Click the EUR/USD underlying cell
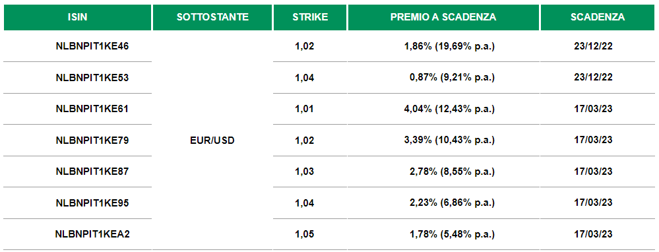This screenshot has height=252, width=659. (212, 141)
